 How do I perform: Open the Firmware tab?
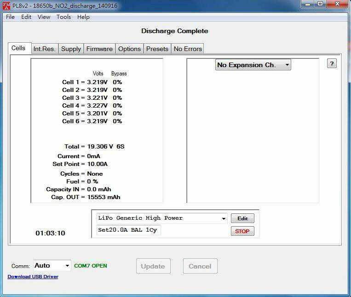[99, 49]
